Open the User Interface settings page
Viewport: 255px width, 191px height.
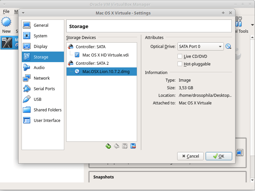43,120
